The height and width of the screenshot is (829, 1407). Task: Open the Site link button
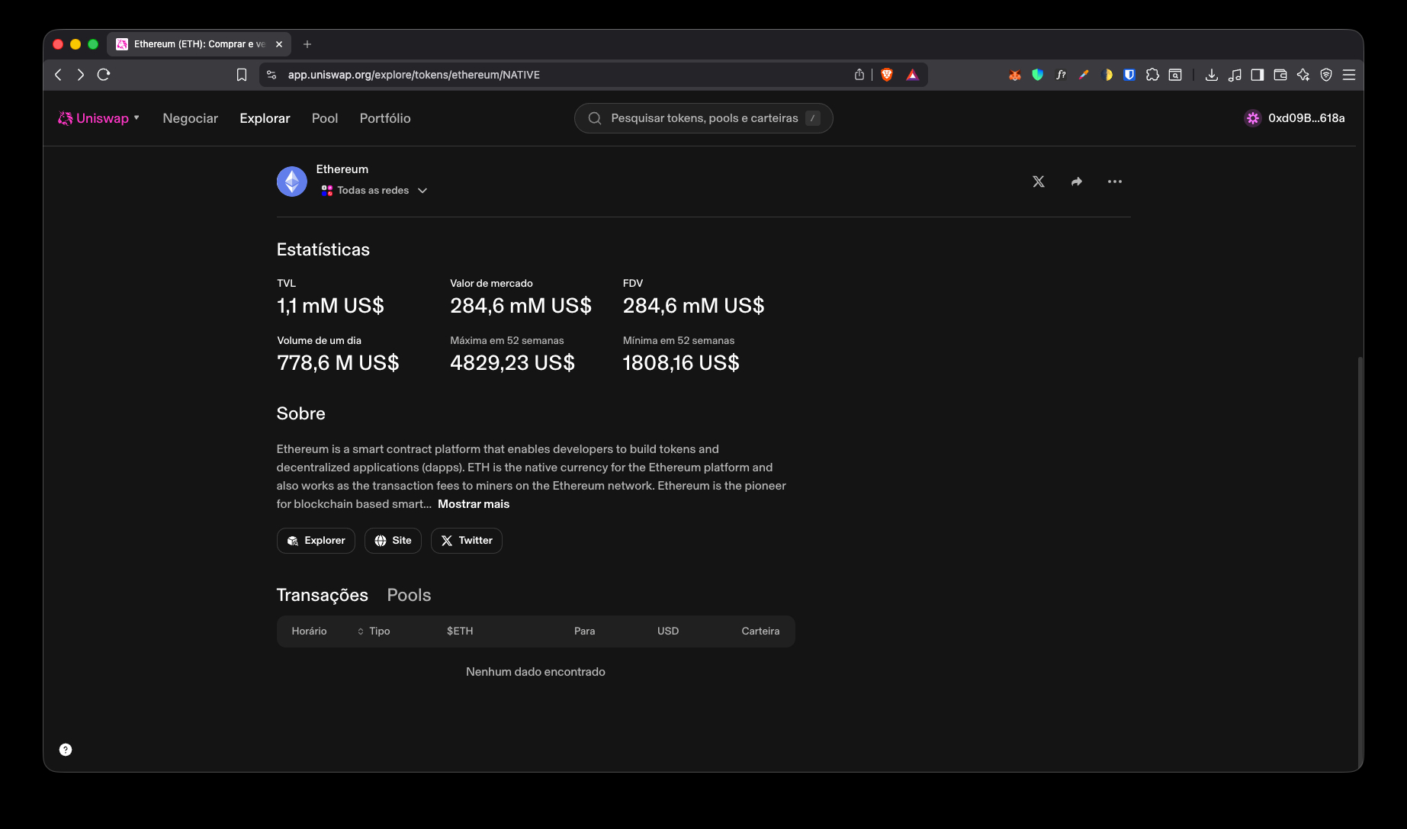pyautogui.click(x=393, y=541)
